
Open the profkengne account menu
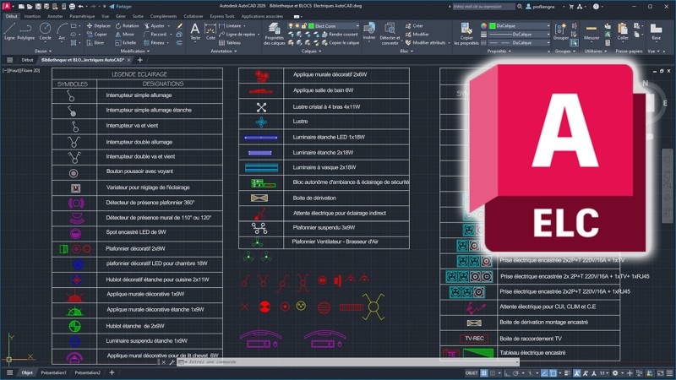click(543, 7)
